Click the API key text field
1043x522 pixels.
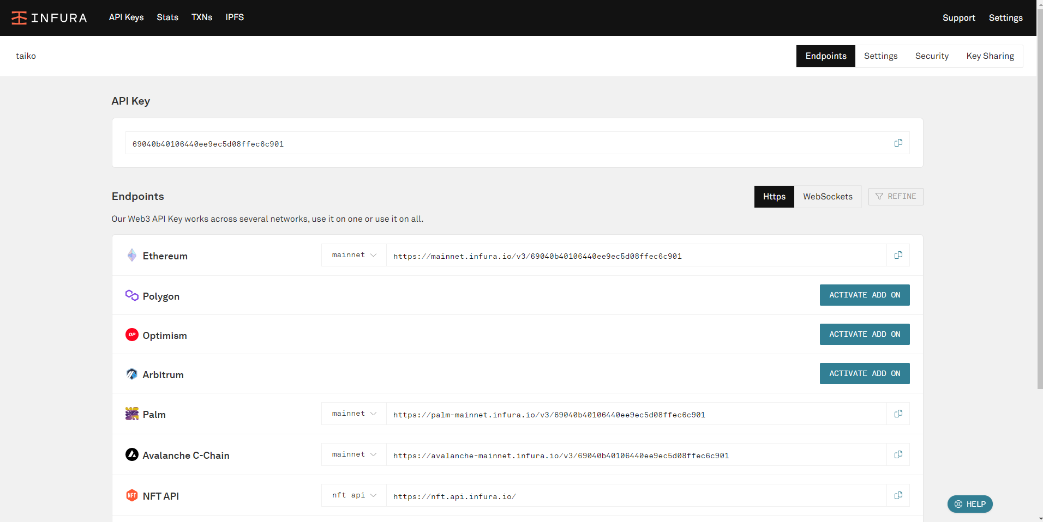(518, 143)
